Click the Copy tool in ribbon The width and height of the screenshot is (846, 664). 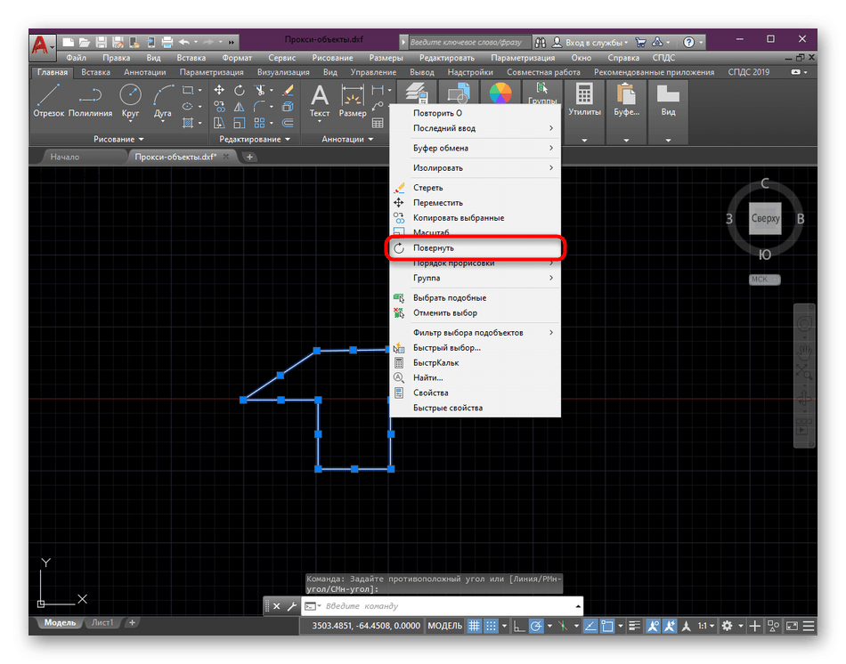pos(219,106)
